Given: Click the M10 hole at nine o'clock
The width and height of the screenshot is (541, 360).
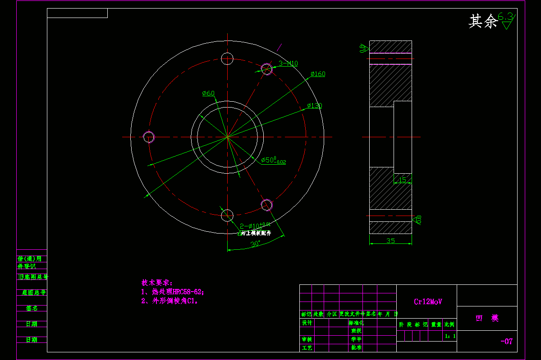Looking at the screenshot, I should (x=149, y=137).
